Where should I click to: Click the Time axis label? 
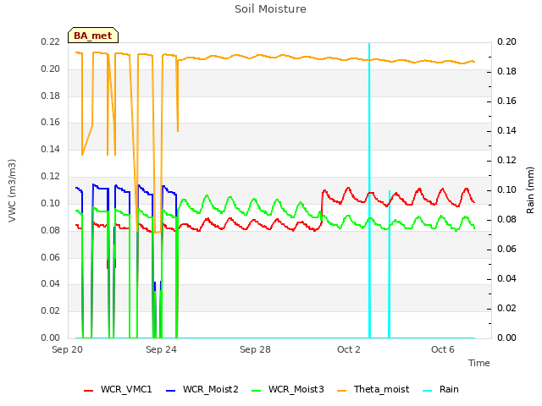pyautogui.click(x=479, y=363)
